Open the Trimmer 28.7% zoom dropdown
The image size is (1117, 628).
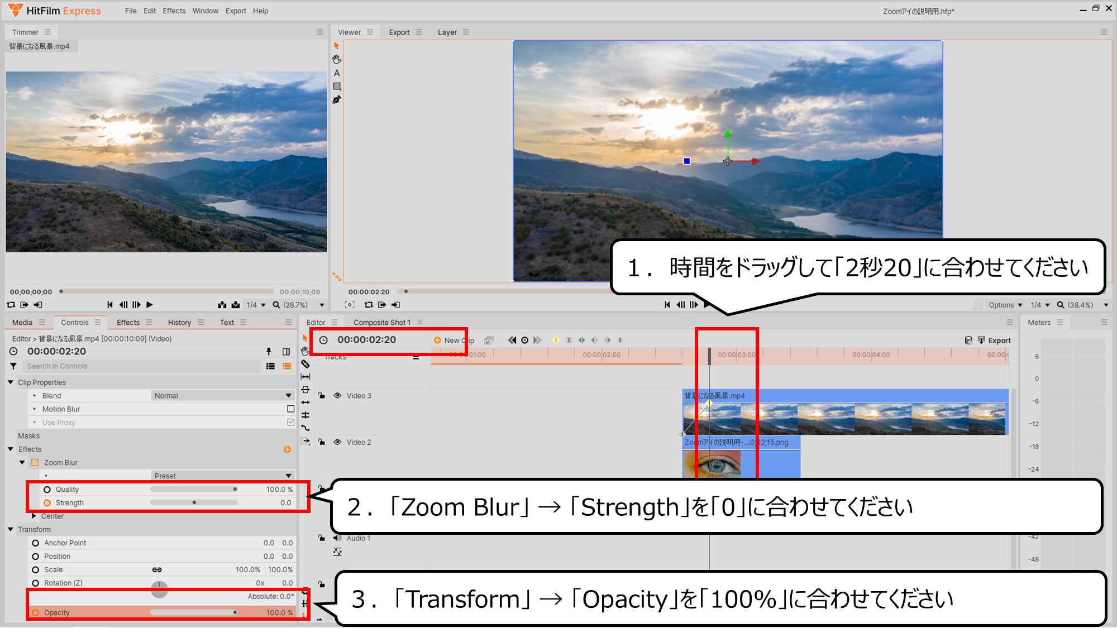click(x=299, y=305)
